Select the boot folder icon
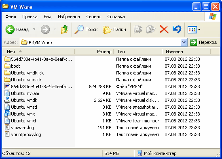The height and width of the screenshot is (159, 222). pyautogui.click(x=7, y=66)
